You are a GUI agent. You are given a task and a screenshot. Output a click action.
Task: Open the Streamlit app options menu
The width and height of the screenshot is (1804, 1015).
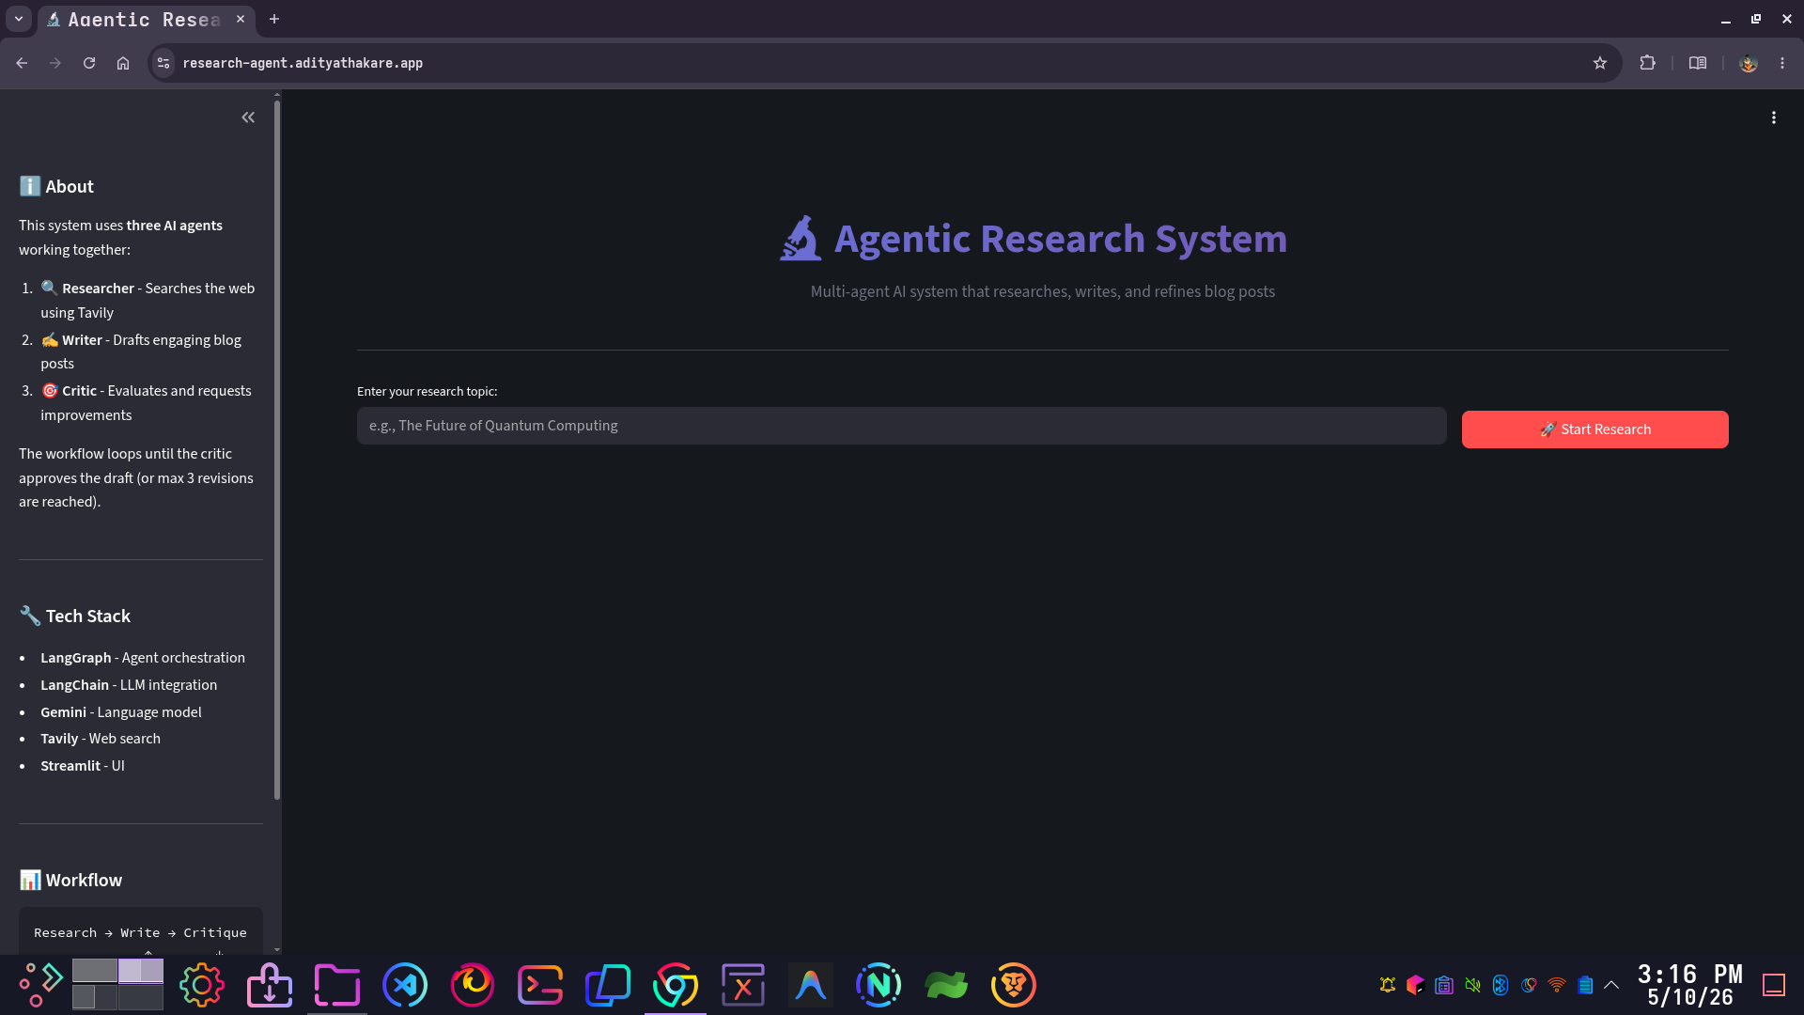(x=1774, y=117)
